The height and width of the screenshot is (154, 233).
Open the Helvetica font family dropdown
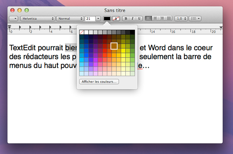pyautogui.click(x=38, y=19)
